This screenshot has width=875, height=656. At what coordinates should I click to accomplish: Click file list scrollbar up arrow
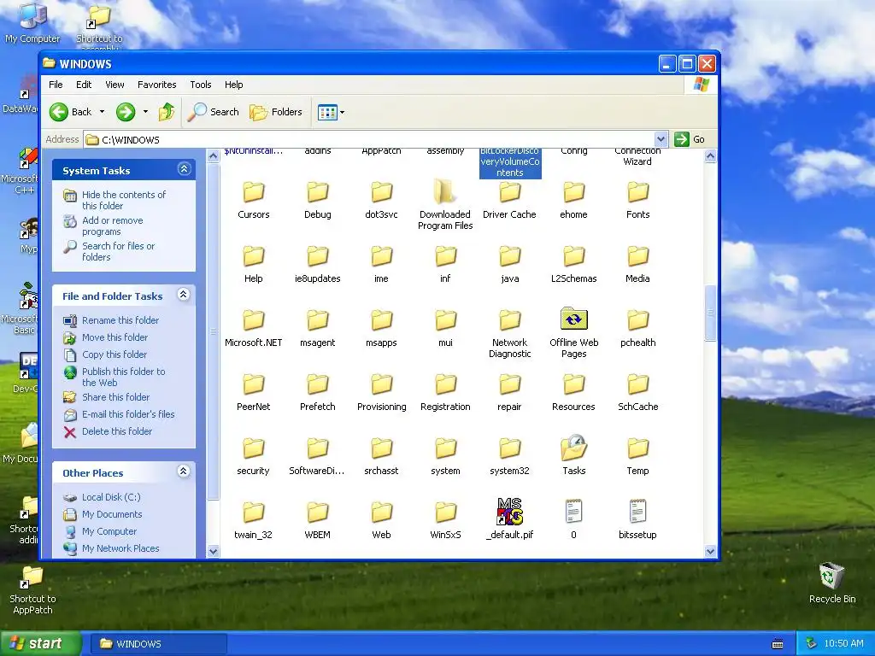[x=710, y=156]
